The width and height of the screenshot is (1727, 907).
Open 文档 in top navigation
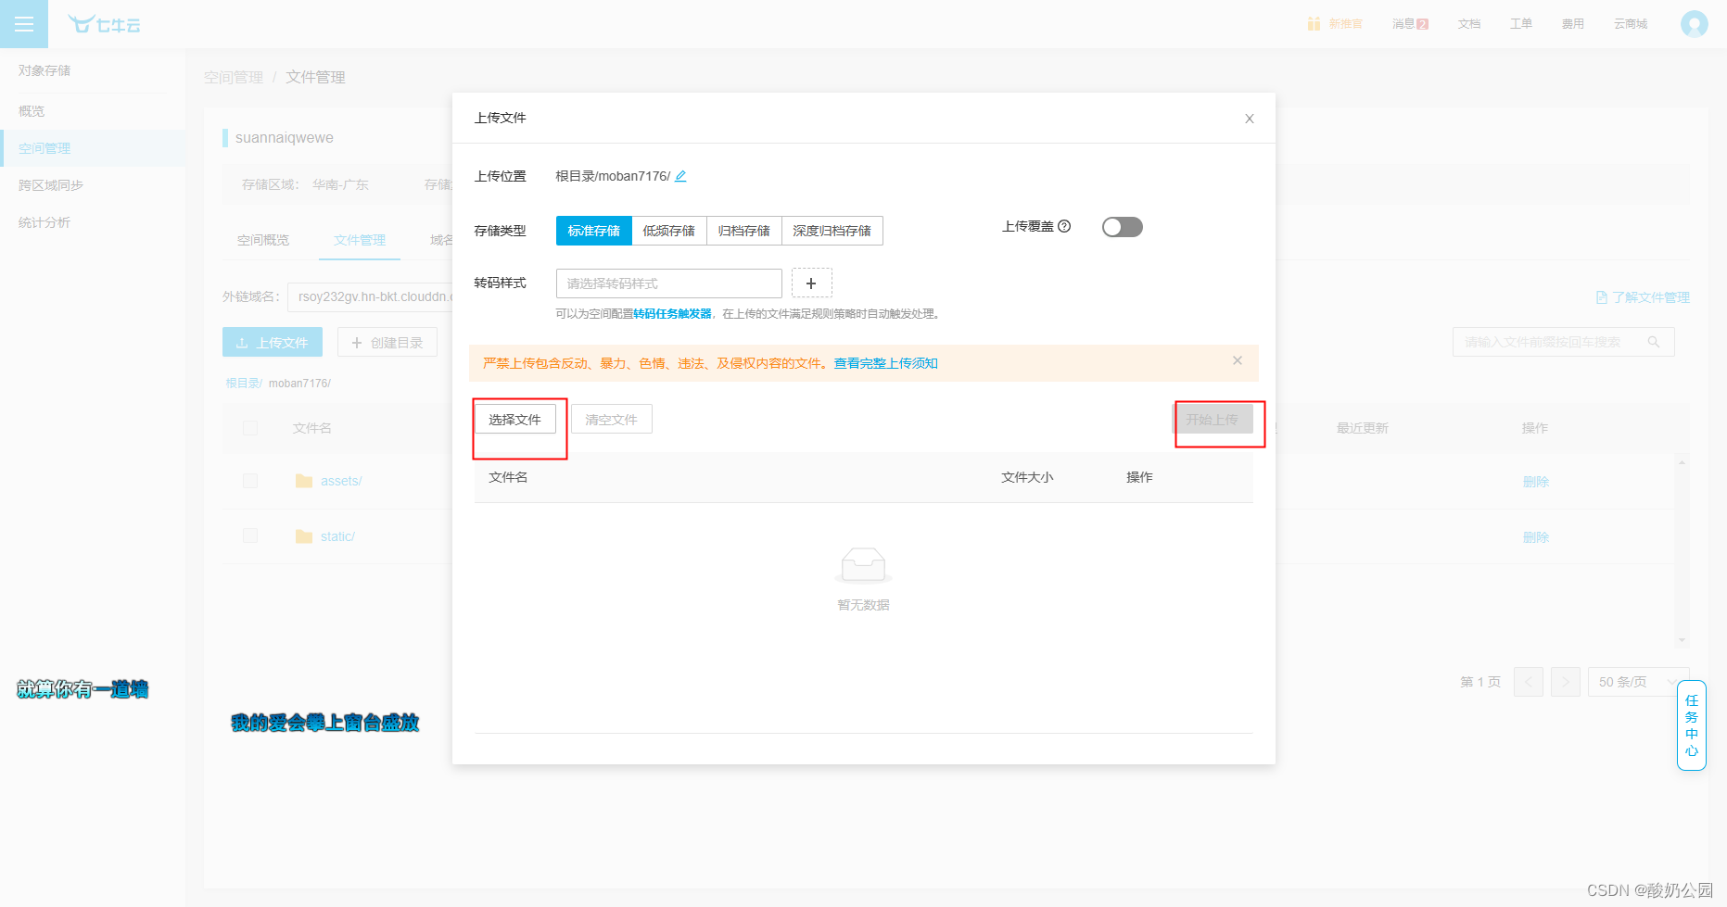[1469, 24]
